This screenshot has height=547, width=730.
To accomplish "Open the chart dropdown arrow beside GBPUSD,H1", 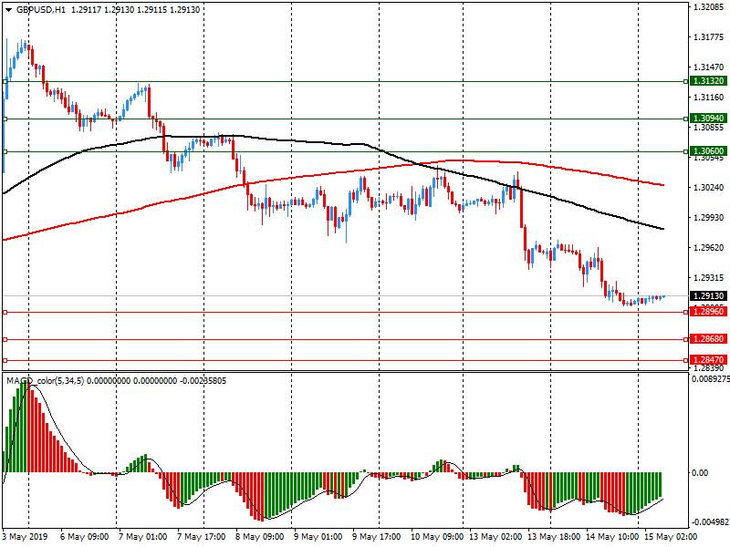I will [x=9, y=10].
